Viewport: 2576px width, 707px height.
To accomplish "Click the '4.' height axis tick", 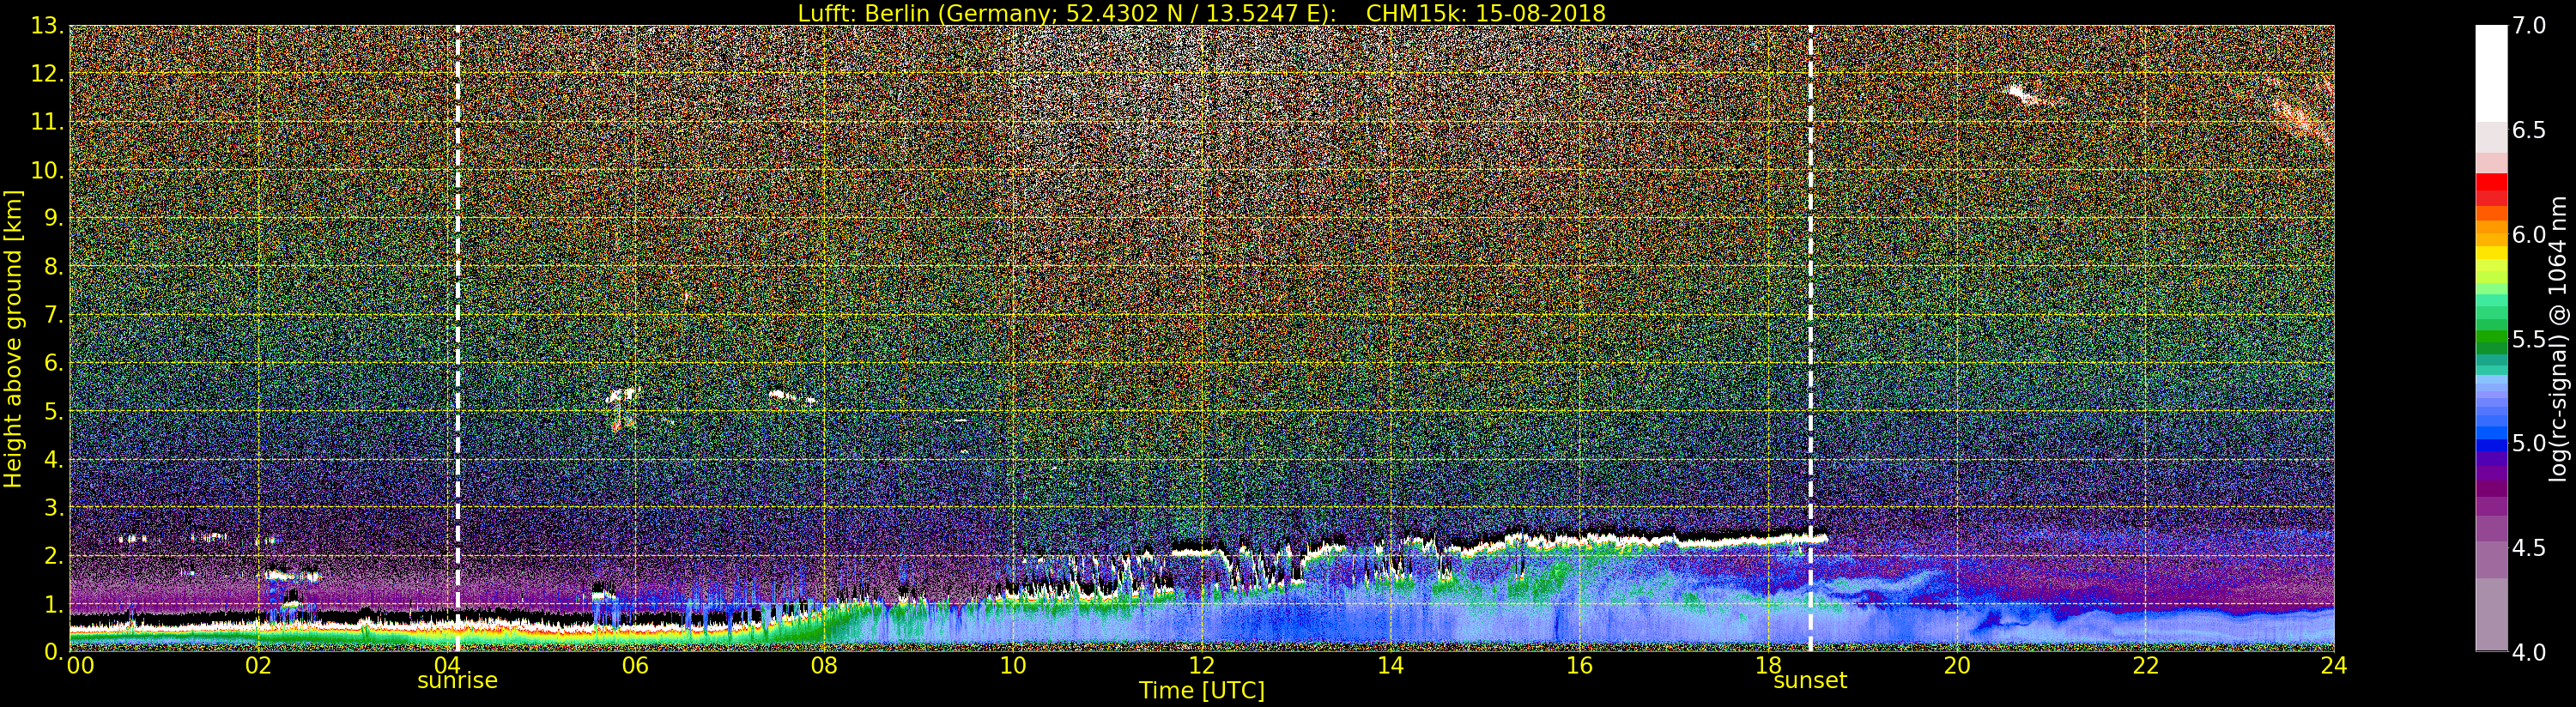I will point(53,459).
